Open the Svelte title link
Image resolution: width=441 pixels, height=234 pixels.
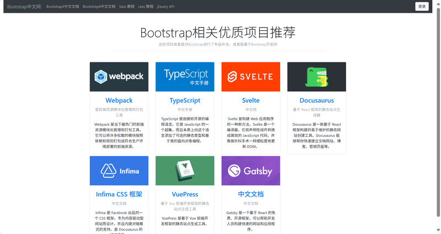251,100
